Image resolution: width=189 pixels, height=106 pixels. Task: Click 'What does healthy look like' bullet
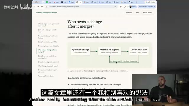coord(96,85)
